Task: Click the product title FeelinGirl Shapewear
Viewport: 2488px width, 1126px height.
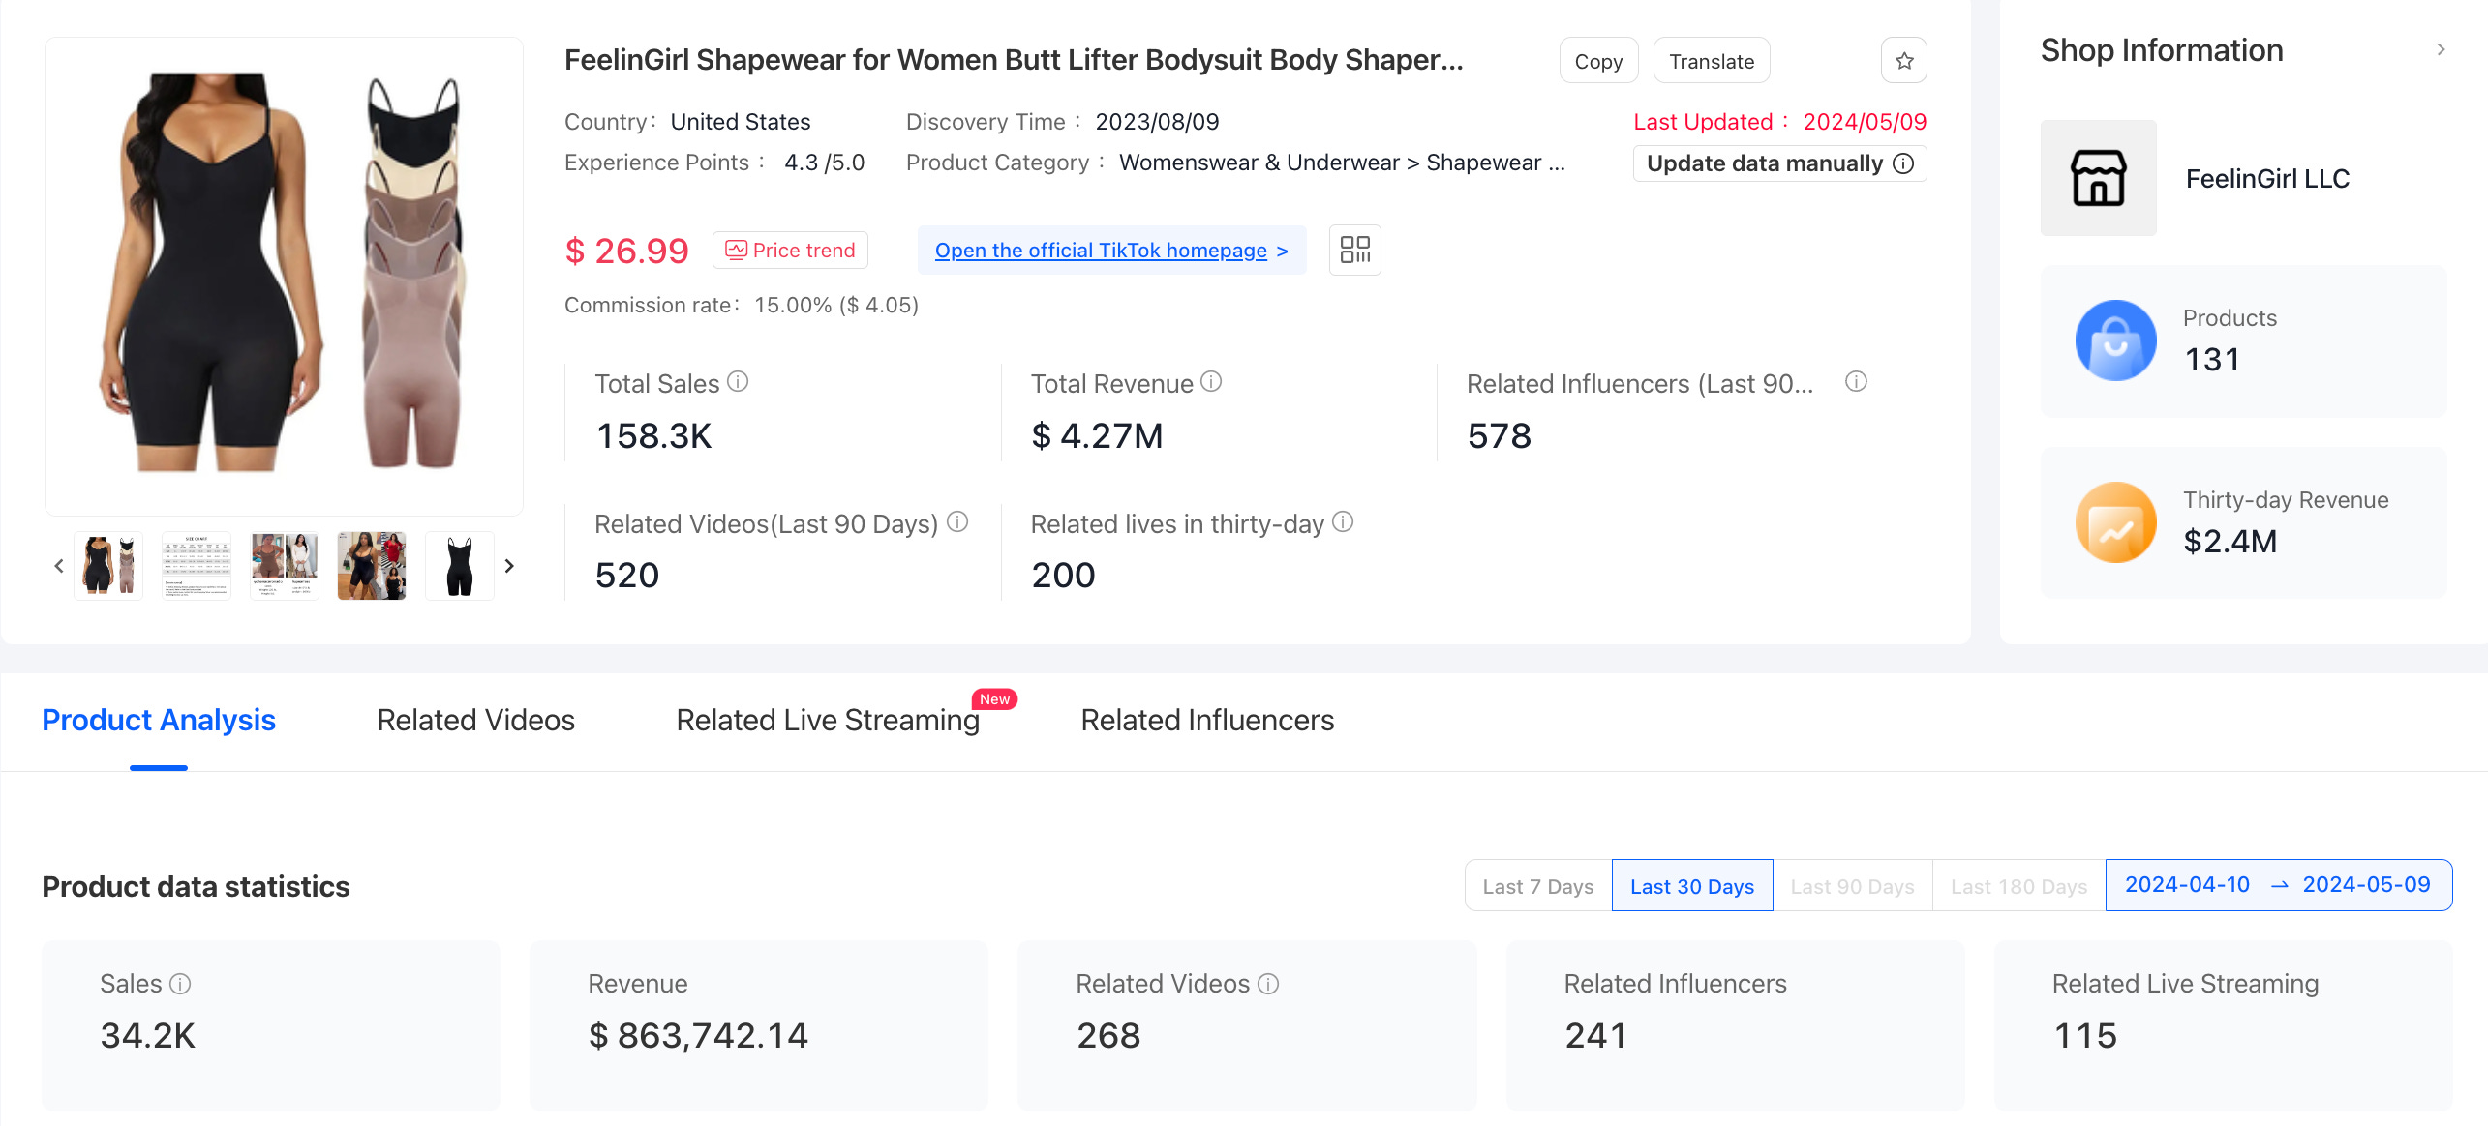Action: click(x=1014, y=60)
